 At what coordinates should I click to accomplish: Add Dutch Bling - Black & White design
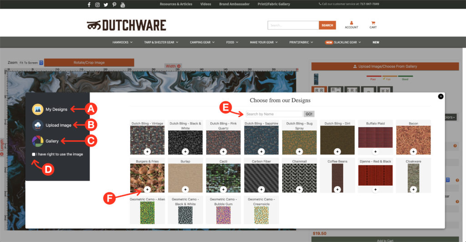(185, 152)
